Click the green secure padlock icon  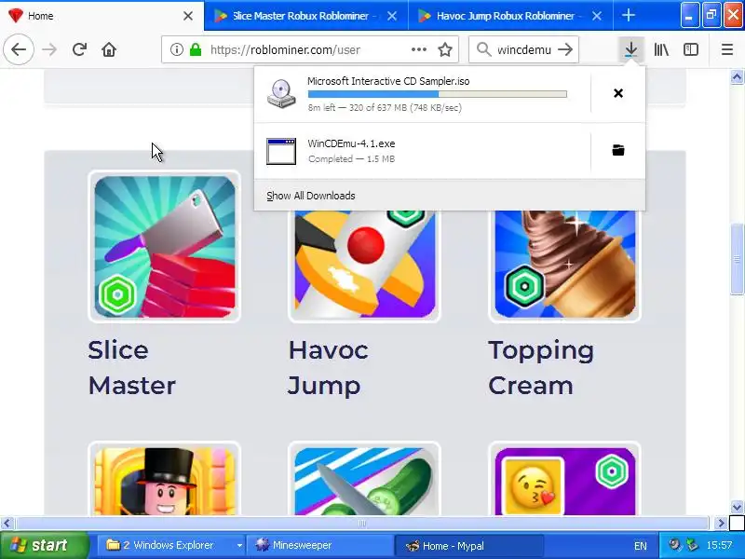pos(196,49)
